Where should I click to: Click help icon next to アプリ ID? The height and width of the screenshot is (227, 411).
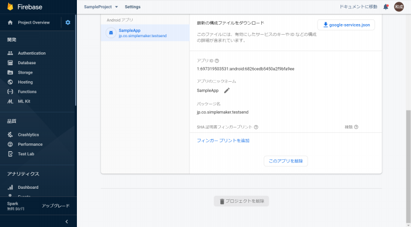(x=217, y=61)
